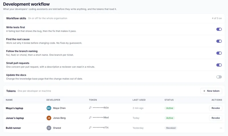The image size is (228, 136).
Task: Revoke Maya's laptop token
Action: [x=216, y=108]
